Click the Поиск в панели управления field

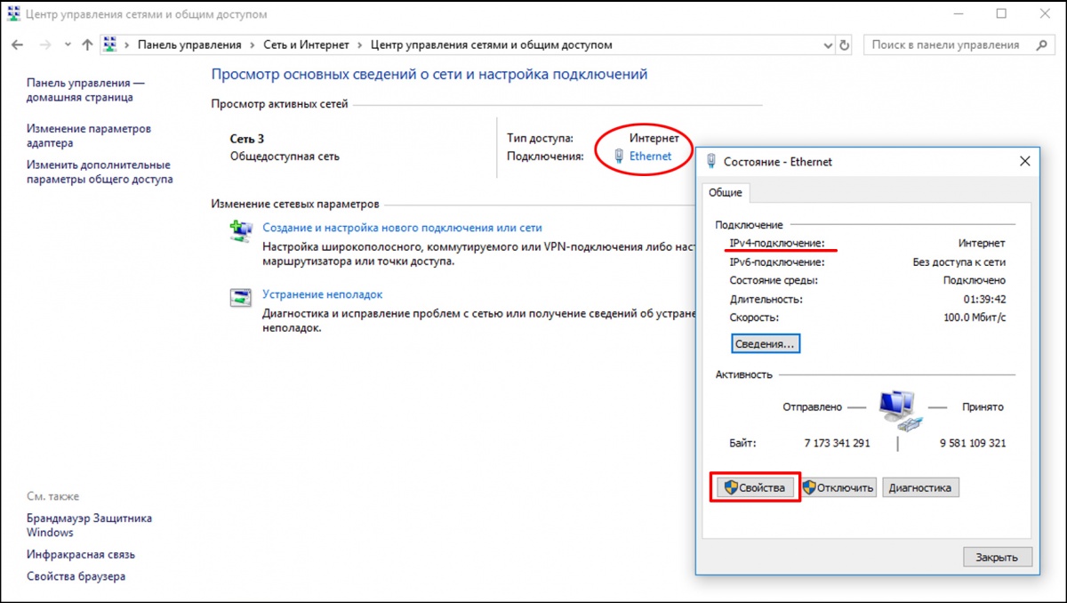(x=945, y=44)
